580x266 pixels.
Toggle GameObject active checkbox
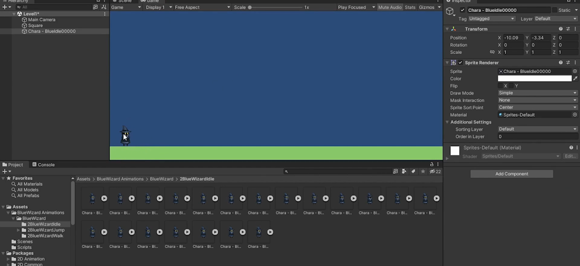coord(463,10)
